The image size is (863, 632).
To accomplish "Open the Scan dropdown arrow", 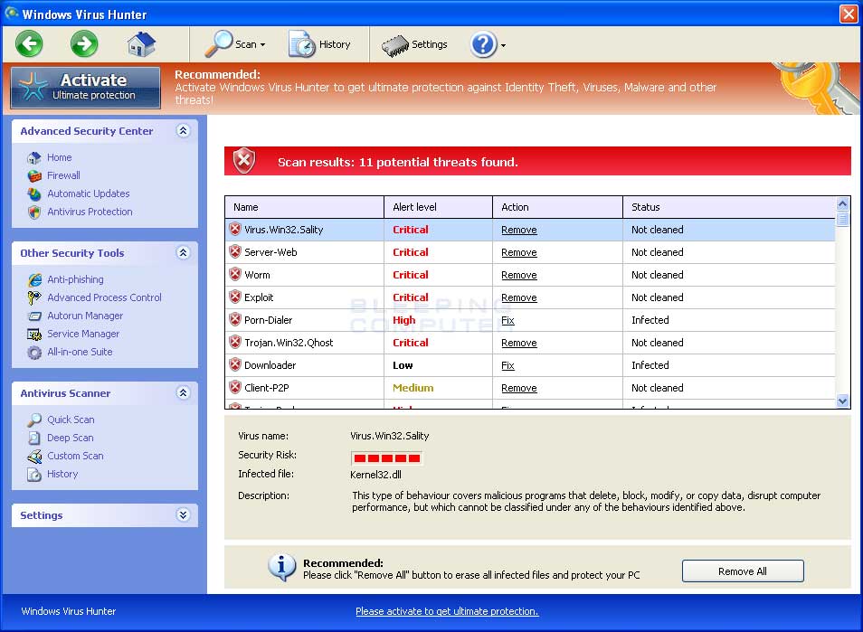I will (x=262, y=45).
